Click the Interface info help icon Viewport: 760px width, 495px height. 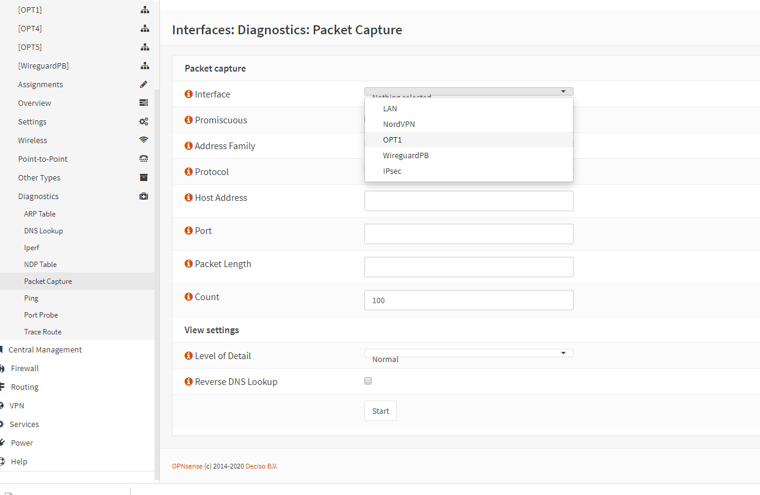(188, 94)
